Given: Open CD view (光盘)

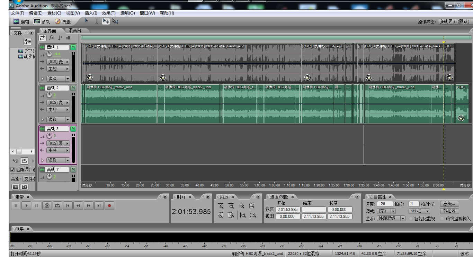Looking at the screenshot, I should pos(63,21).
